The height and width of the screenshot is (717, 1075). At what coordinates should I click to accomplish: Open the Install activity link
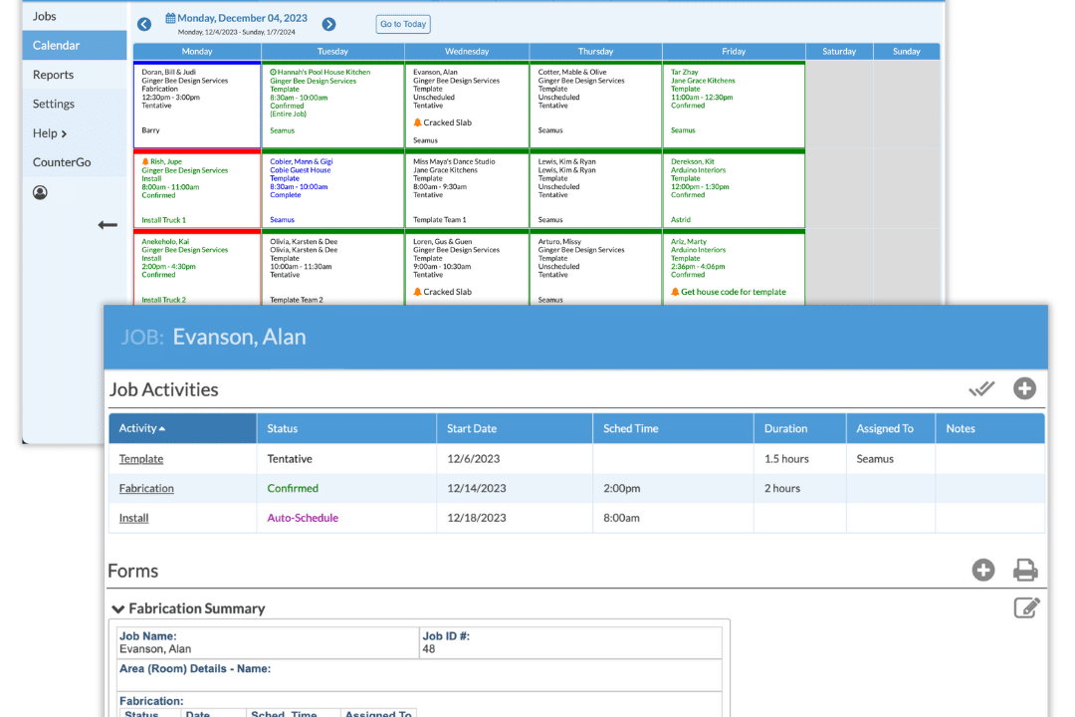coord(133,518)
